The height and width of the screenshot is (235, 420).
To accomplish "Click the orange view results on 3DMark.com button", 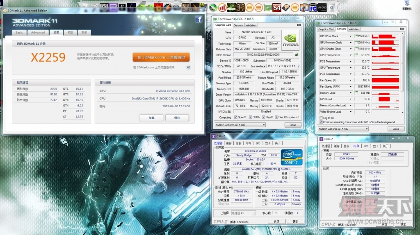I will pos(161,57).
